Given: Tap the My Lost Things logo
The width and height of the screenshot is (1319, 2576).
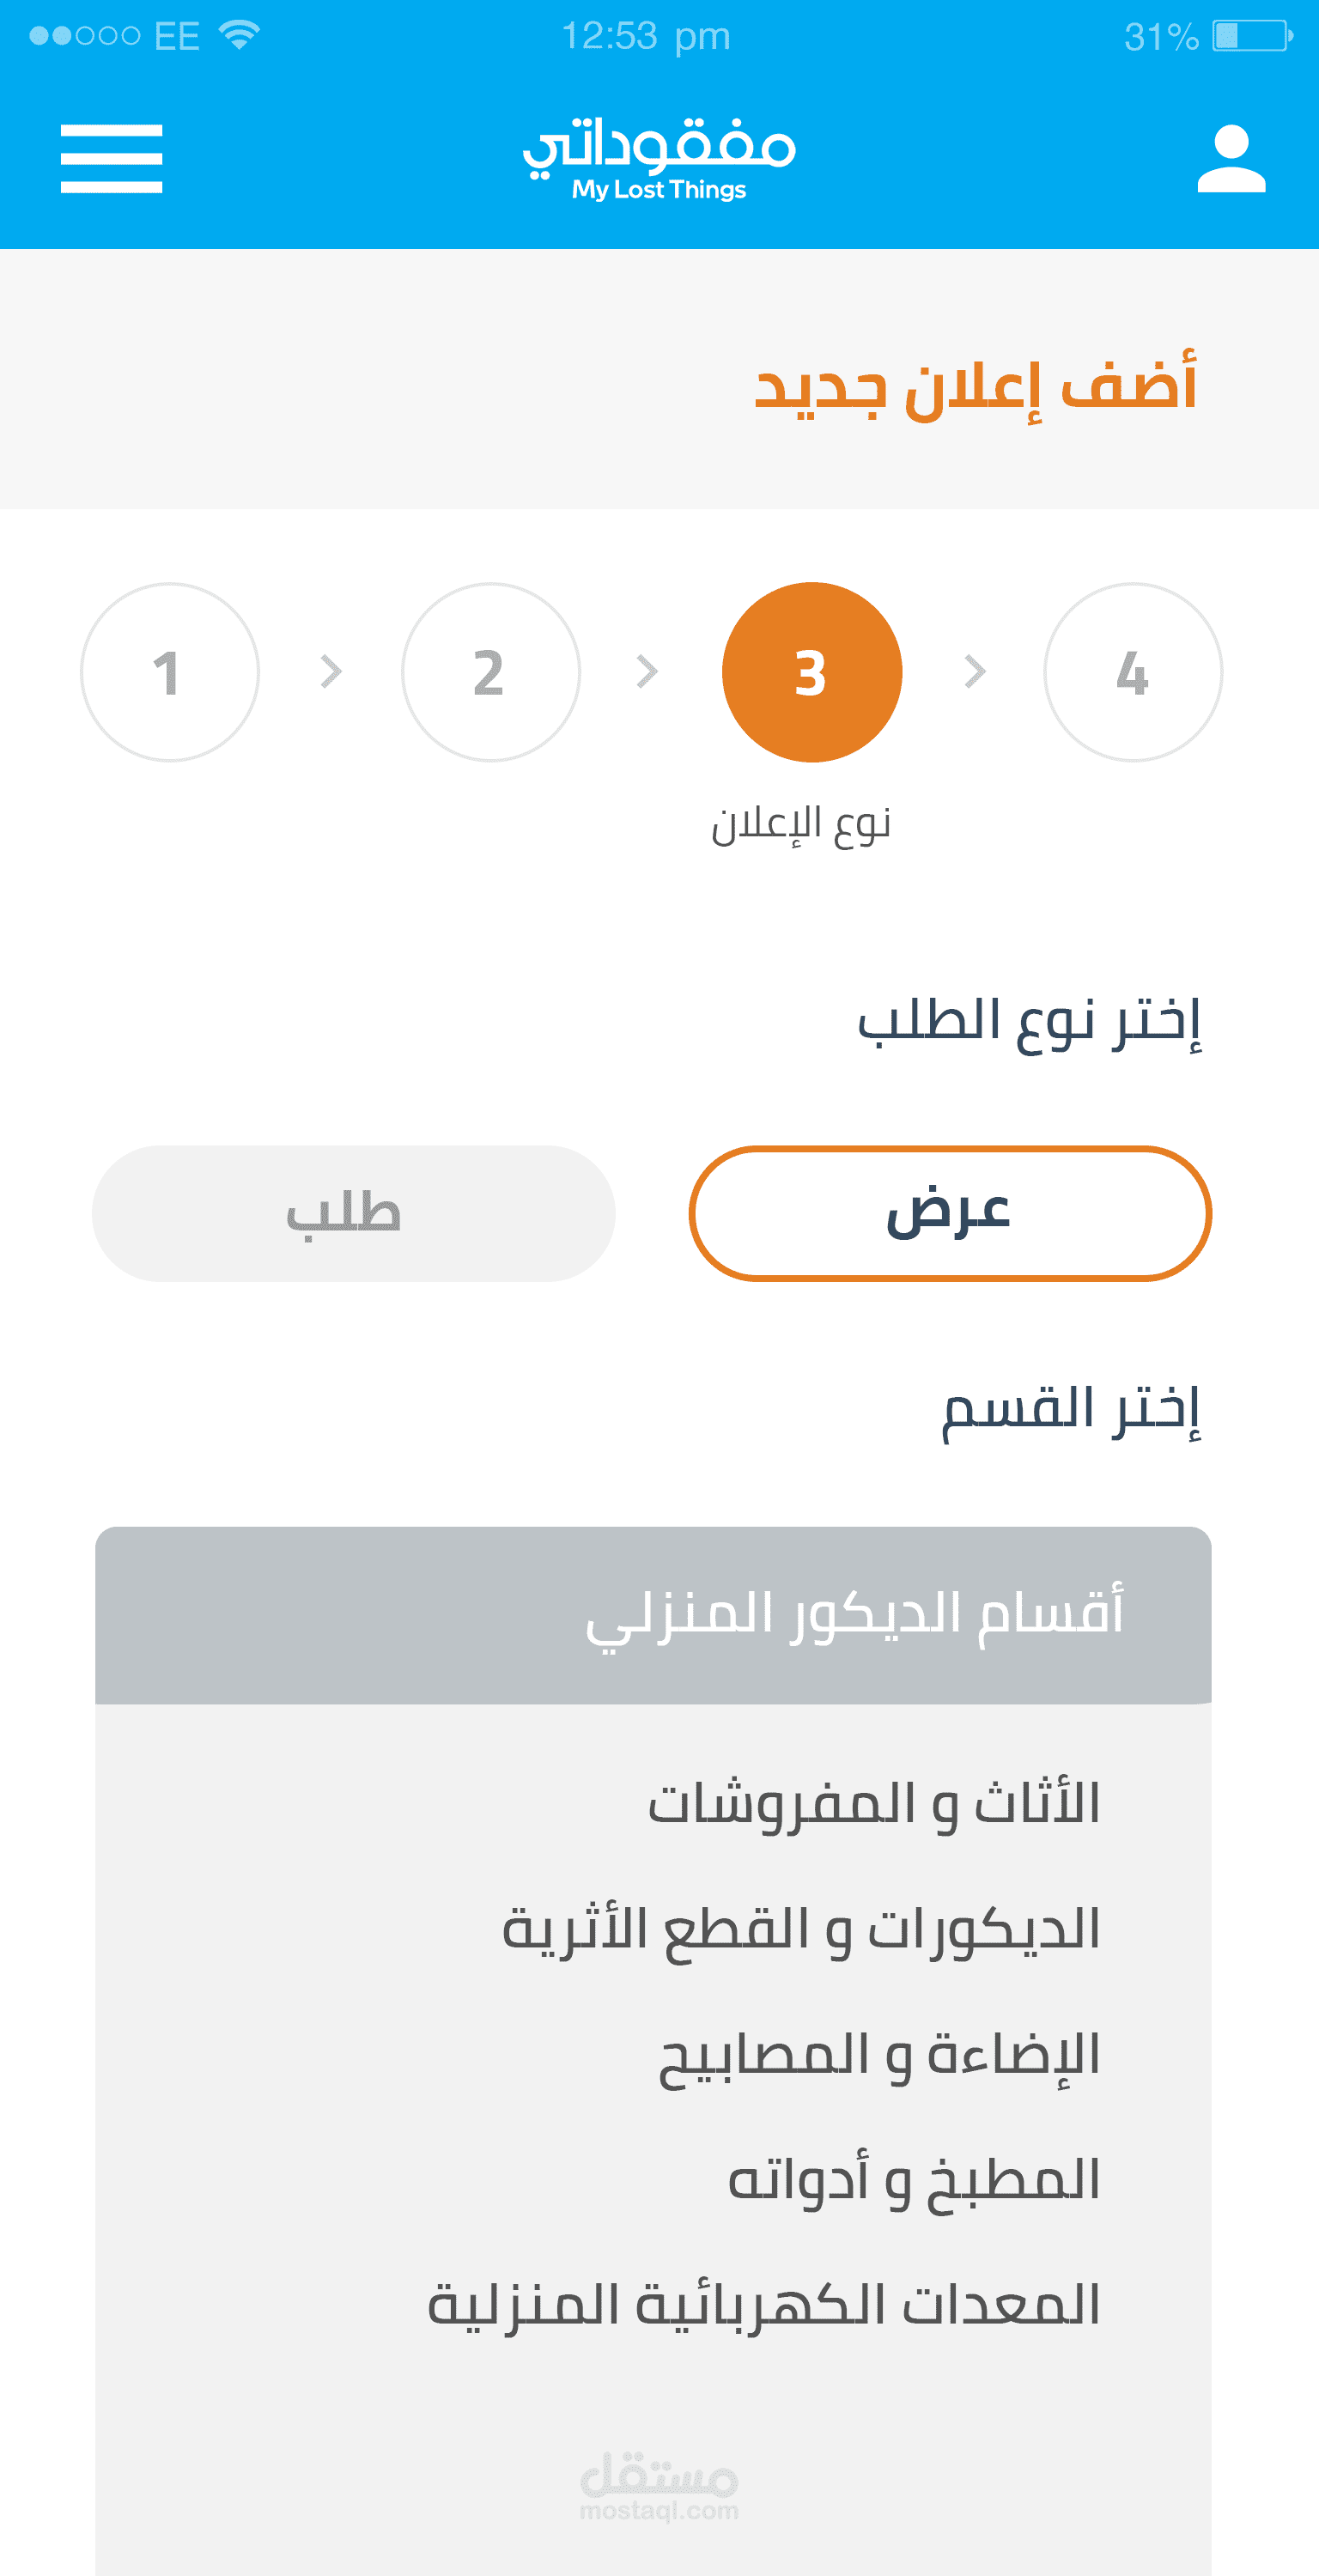Looking at the screenshot, I should click(x=659, y=160).
